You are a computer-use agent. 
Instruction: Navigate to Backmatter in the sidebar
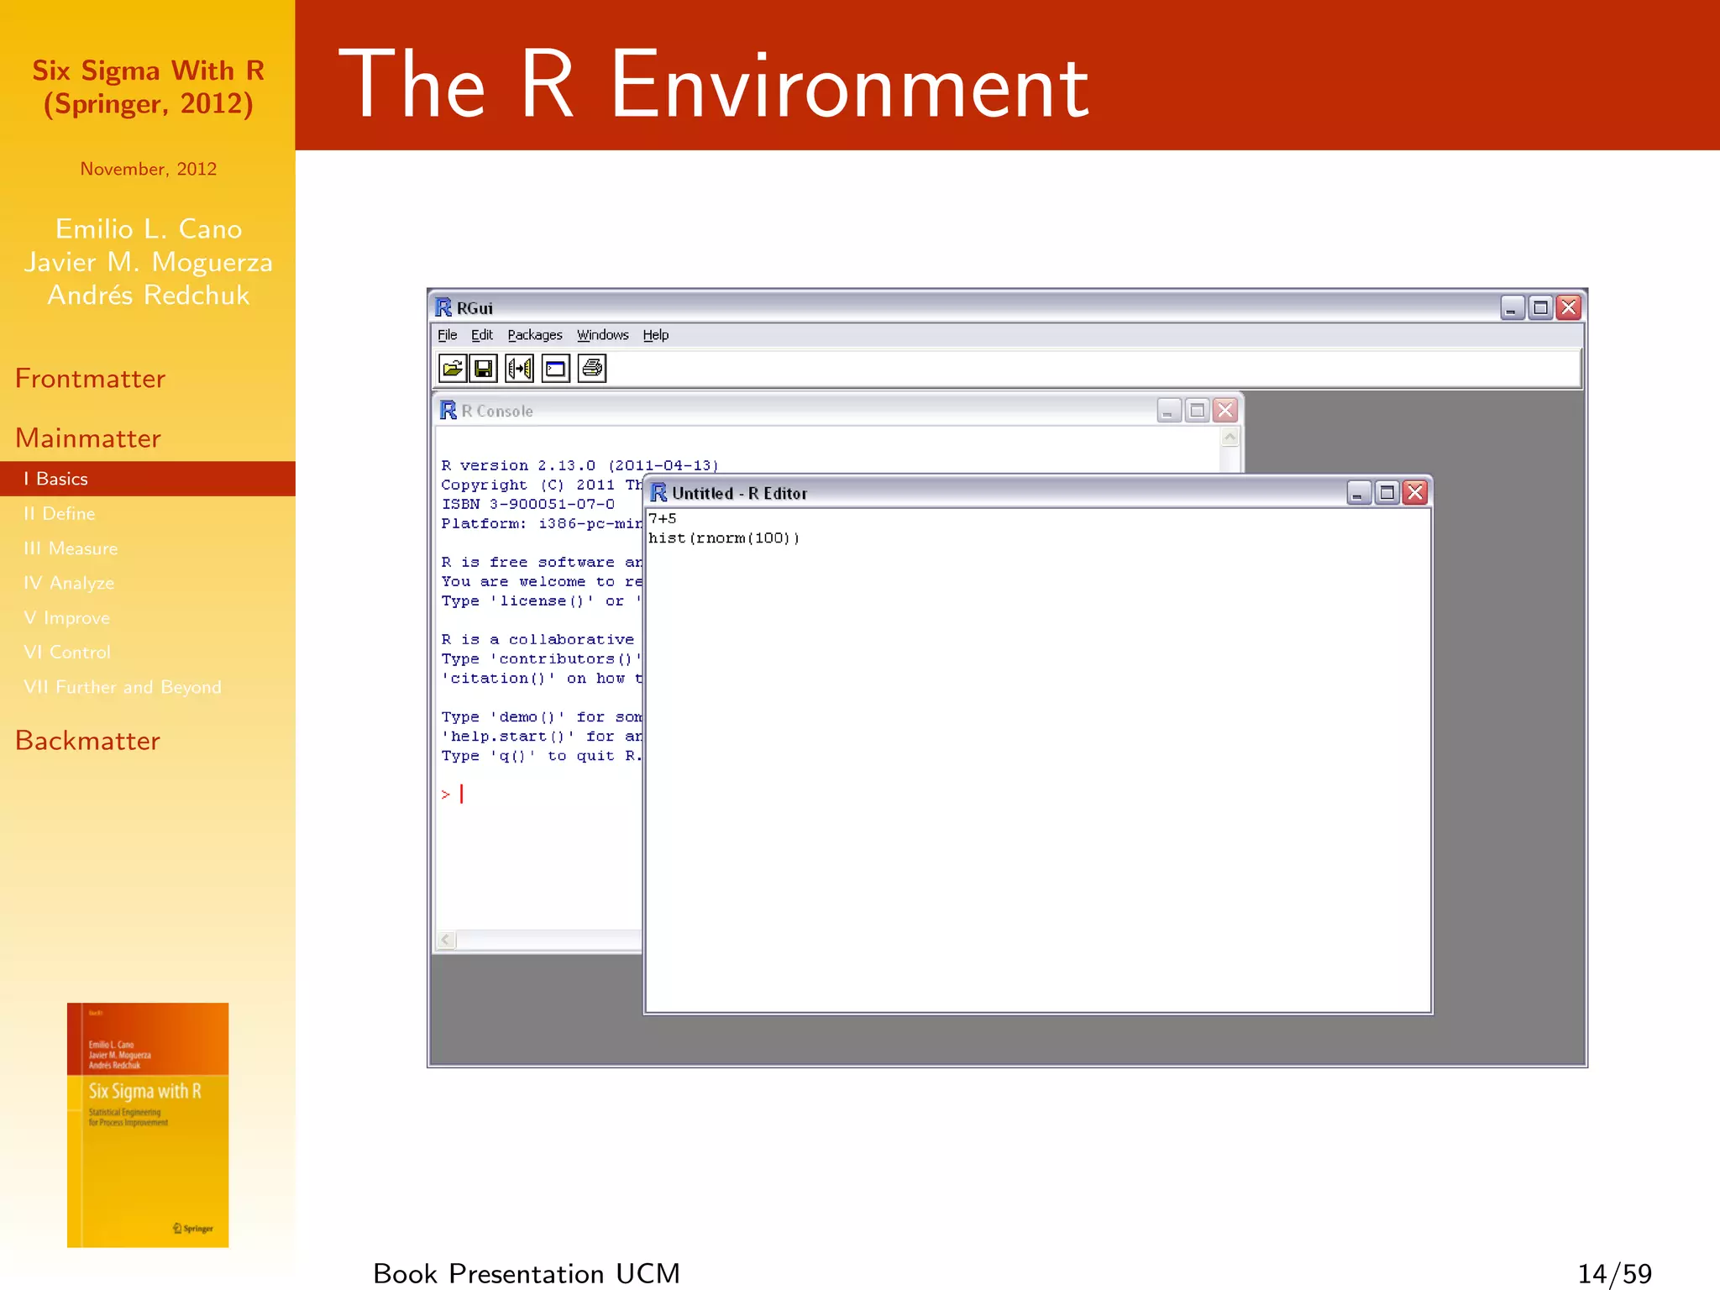(x=87, y=741)
